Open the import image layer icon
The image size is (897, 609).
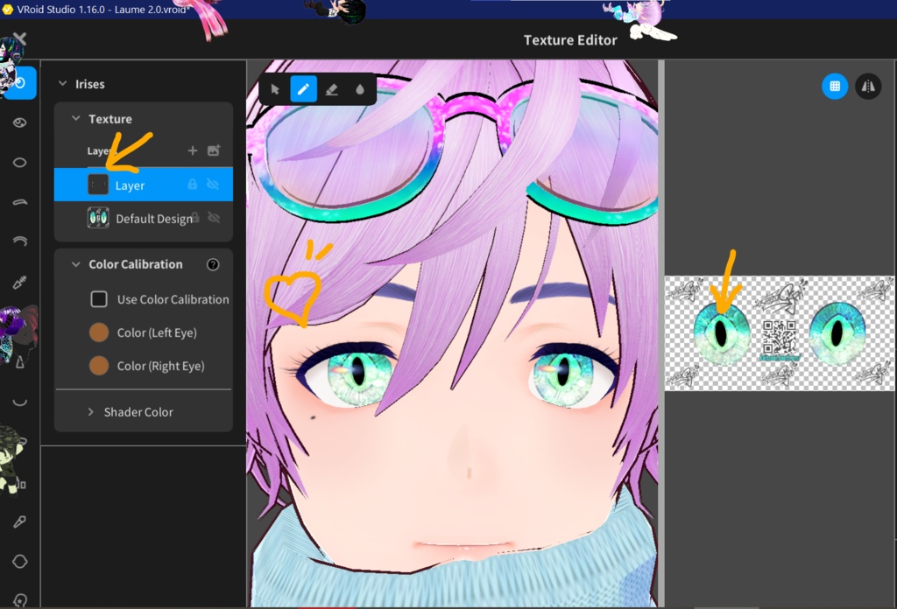213,150
